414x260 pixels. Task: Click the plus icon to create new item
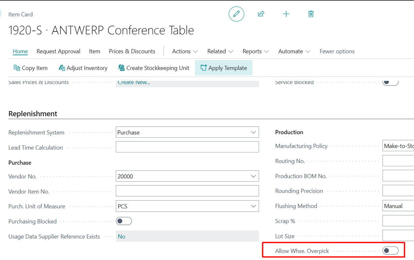(286, 14)
